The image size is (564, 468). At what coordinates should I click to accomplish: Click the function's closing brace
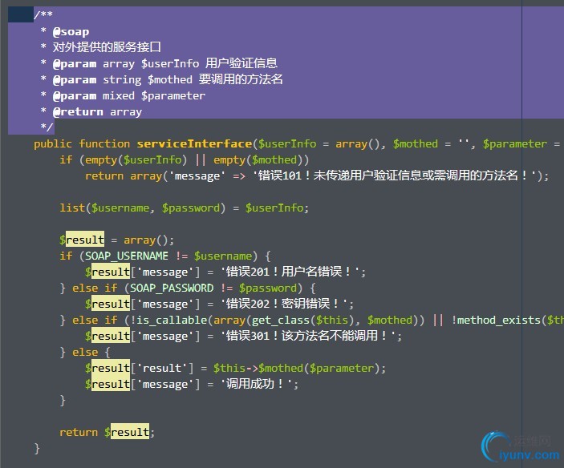[x=37, y=448]
